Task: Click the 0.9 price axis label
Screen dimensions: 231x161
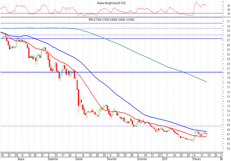Action: click(228, 125)
